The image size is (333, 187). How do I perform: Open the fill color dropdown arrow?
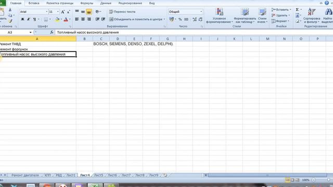click(x=61, y=20)
